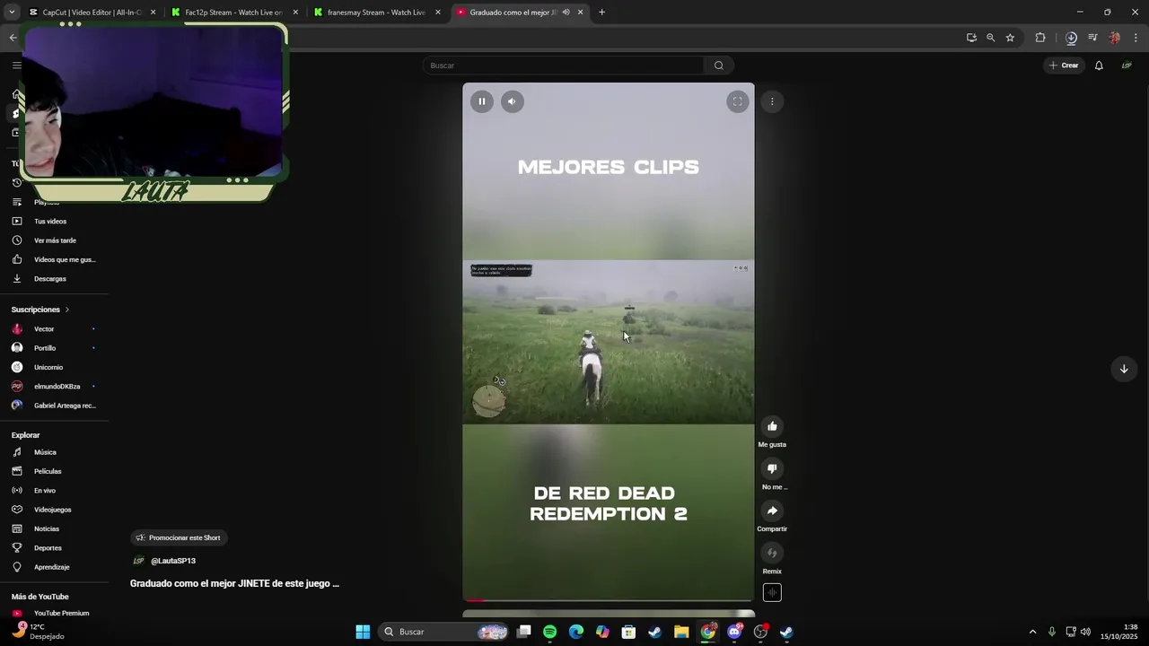Click the Short title Graduado como el mejor JINETE
This screenshot has height=646, width=1149.
click(234, 583)
